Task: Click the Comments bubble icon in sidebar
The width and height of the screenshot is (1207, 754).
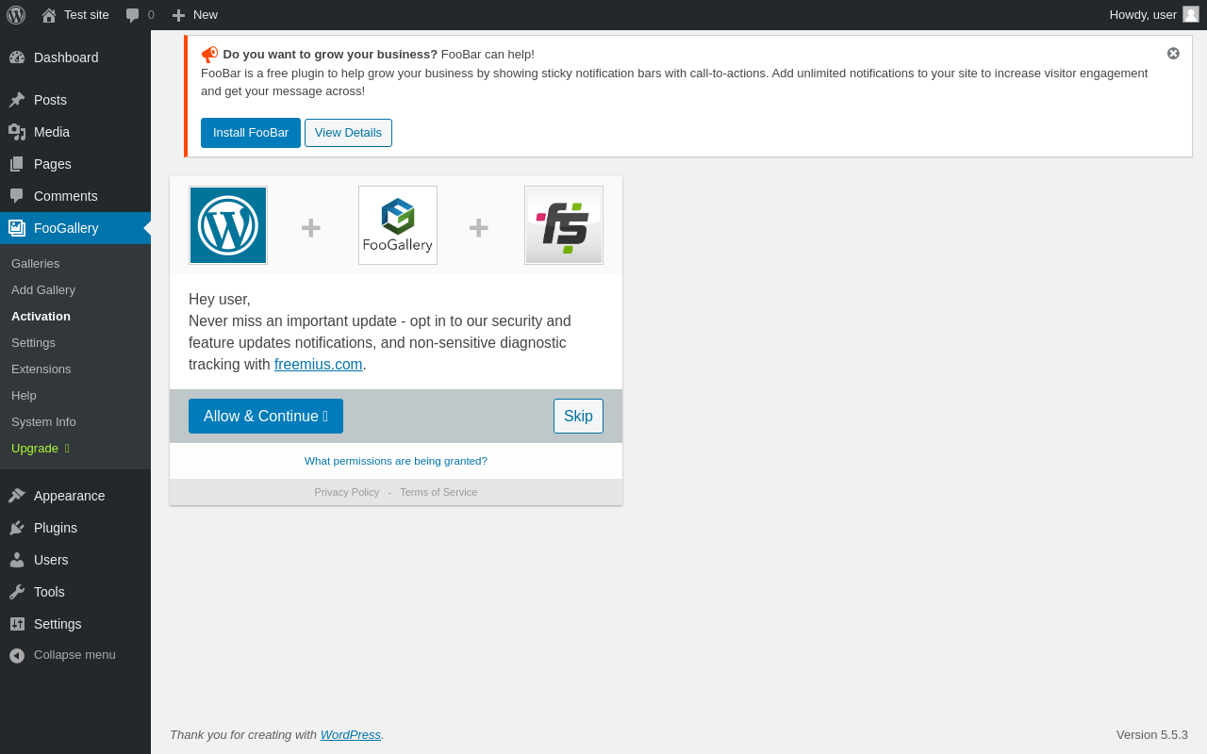Action: (x=17, y=196)
